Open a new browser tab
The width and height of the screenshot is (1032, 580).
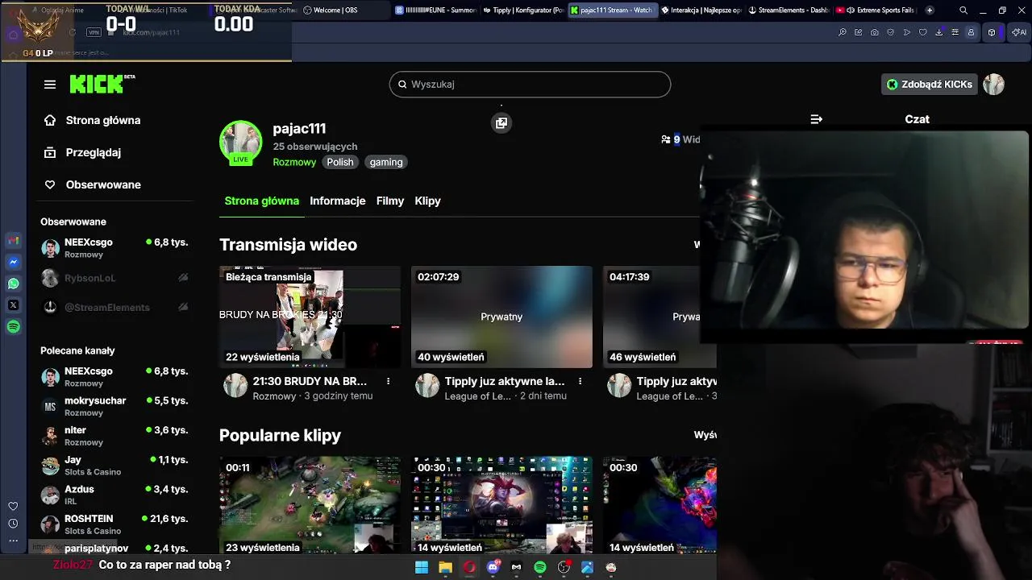coord(930,10)
